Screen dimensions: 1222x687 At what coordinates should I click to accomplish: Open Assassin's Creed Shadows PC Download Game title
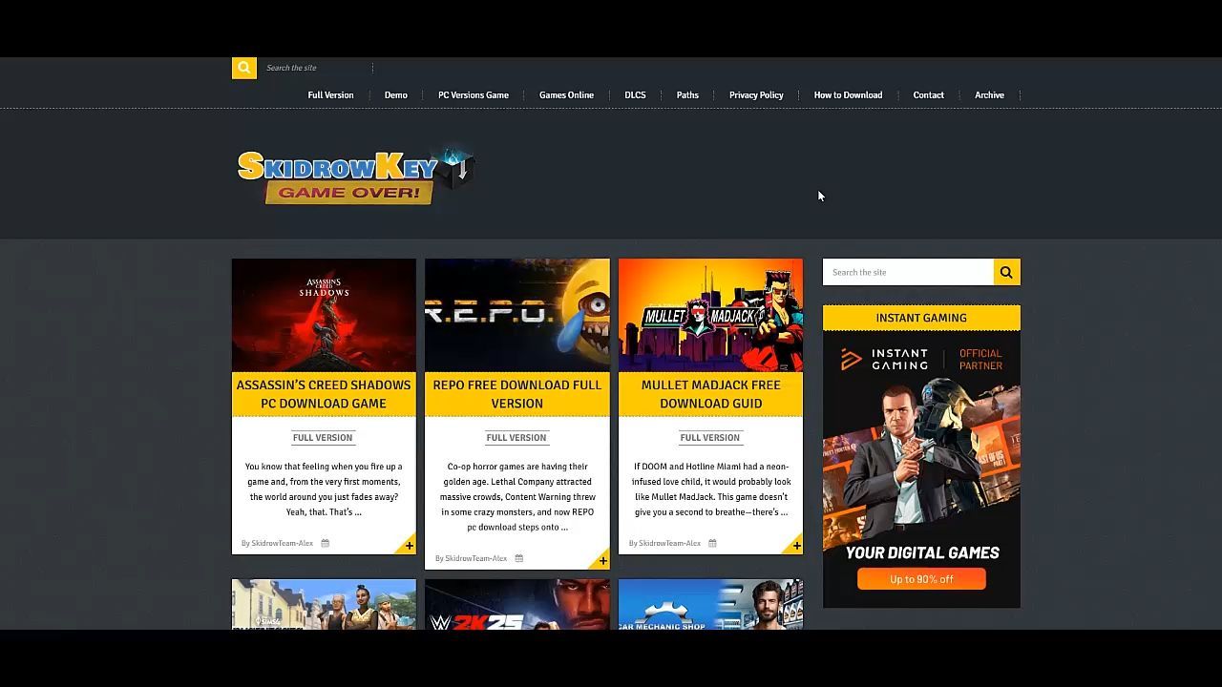324,394
